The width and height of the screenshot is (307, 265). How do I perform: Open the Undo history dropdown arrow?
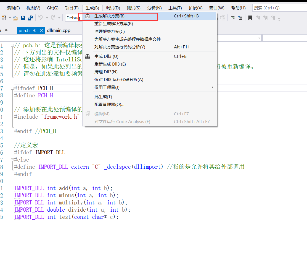(x=47, y=18)
